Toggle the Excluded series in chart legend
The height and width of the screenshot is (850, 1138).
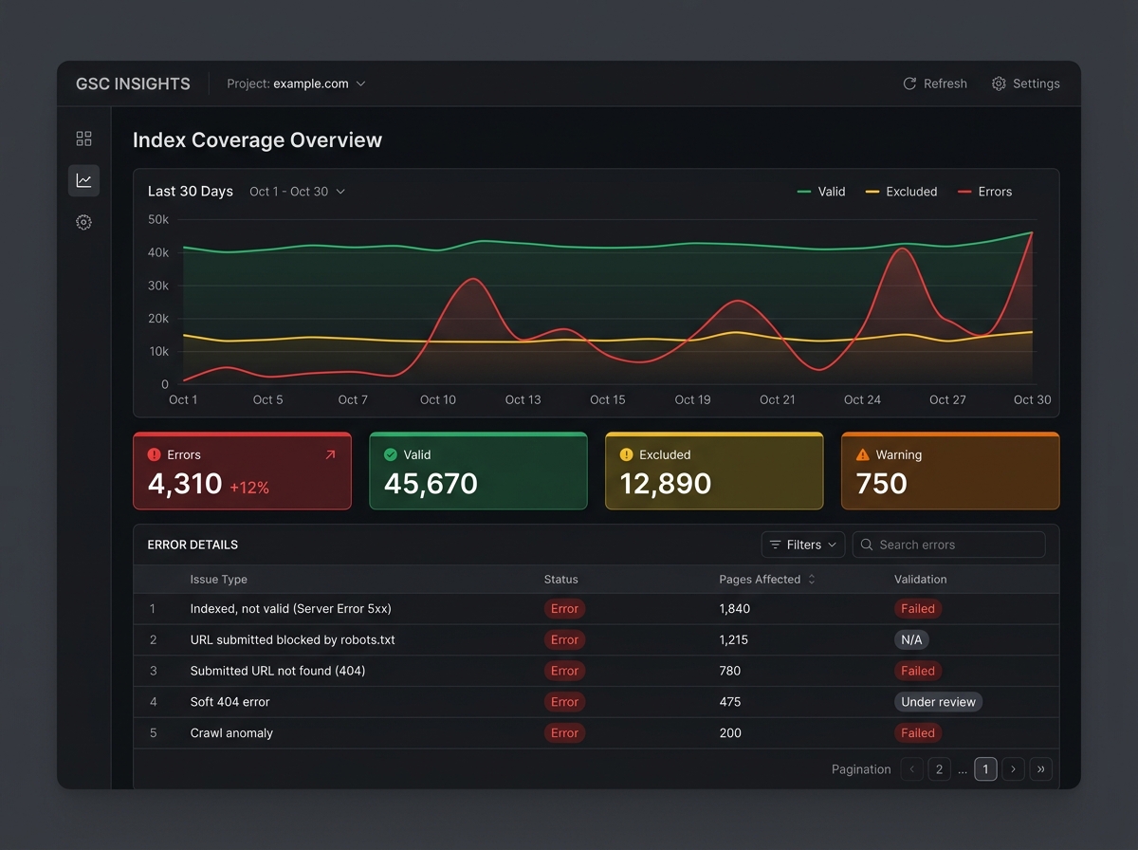901,192
